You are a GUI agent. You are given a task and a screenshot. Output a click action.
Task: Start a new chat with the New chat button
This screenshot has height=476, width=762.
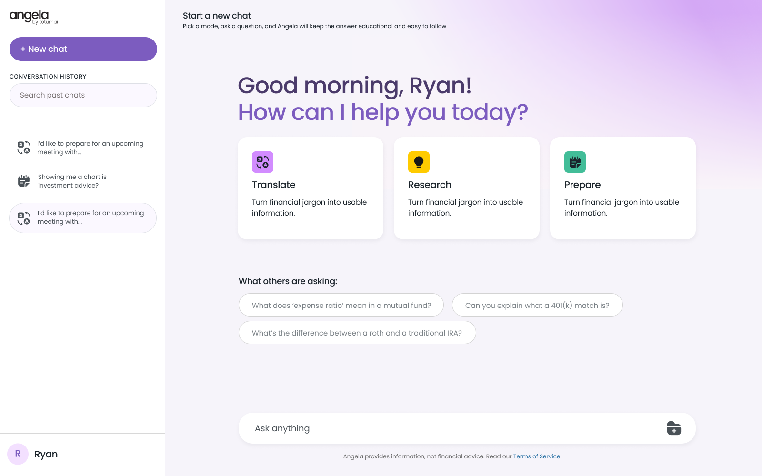pos(83,49)
